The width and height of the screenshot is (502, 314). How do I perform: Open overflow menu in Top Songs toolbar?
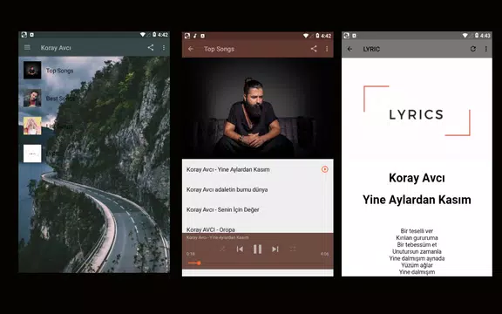[x=327, y=49]
